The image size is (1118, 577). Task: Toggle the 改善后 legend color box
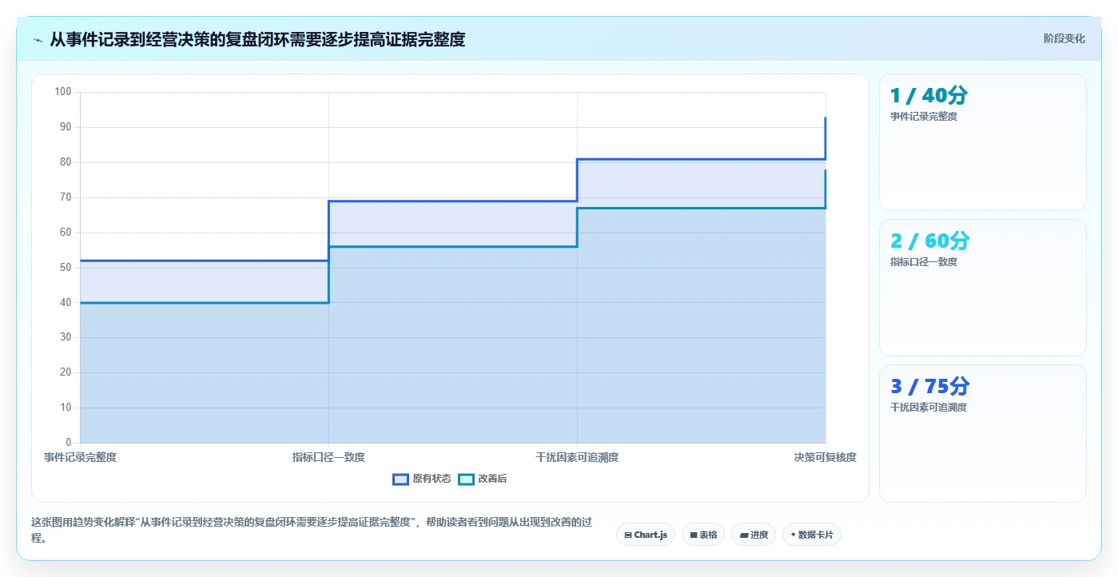466,479
